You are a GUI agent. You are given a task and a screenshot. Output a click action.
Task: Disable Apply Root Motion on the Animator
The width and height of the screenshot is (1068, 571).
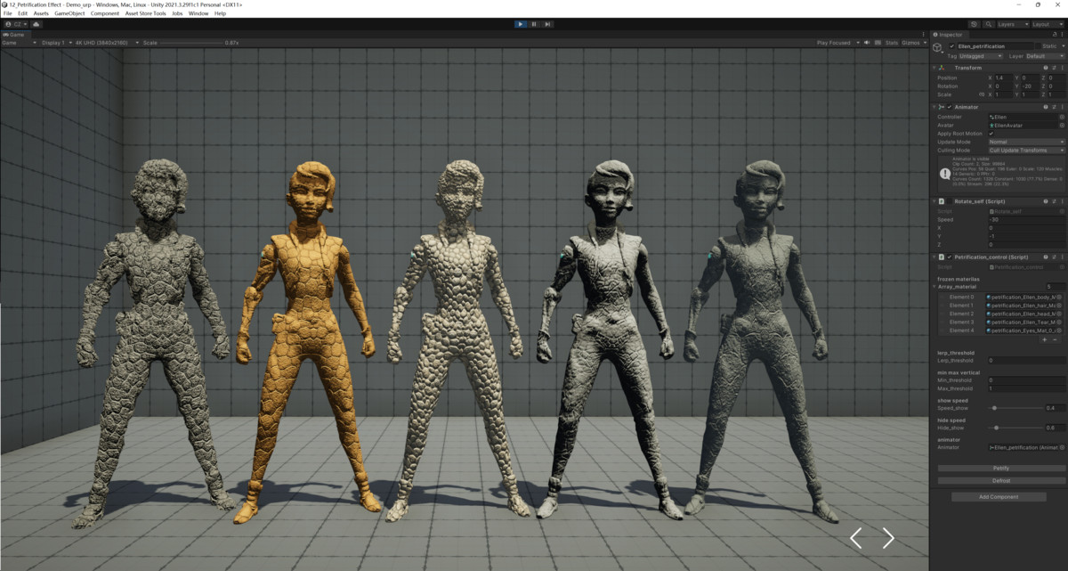992,133
